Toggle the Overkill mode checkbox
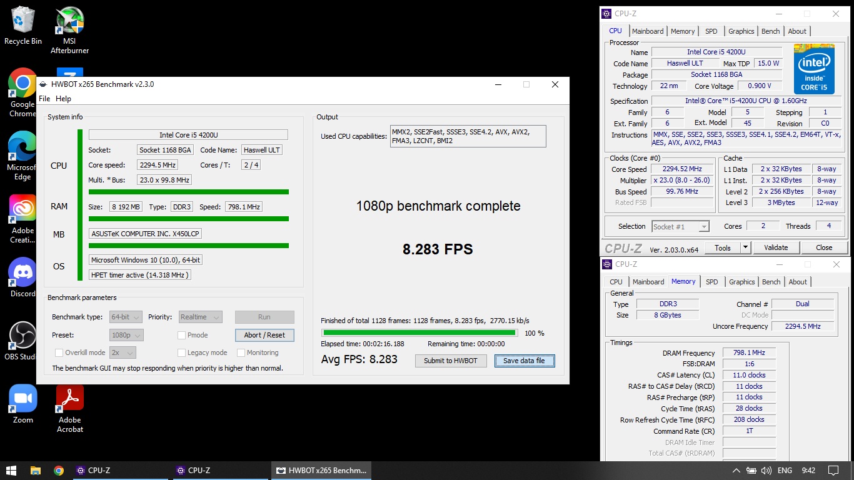Viewport: 854px width, 480px height. click(x=59, y=352)
